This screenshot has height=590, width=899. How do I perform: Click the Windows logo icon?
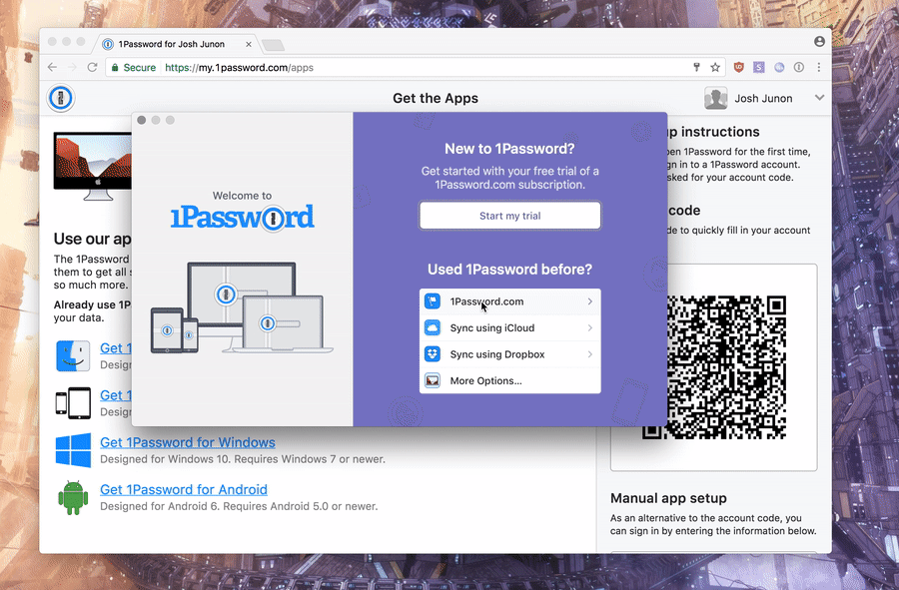pos(73,450)
